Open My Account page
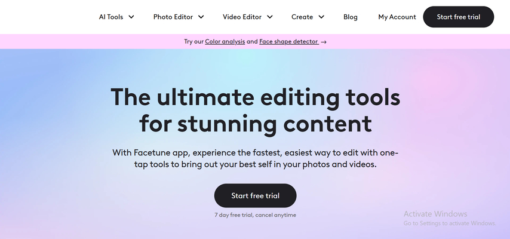This screenshot has height=239, width=510. 397,17
